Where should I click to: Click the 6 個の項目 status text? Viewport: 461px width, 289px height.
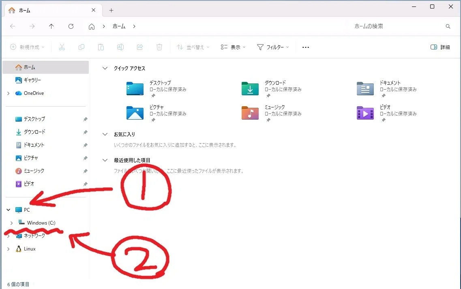(x=18, y=284)
